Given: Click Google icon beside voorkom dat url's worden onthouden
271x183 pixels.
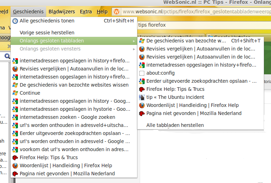Looking at the screenshot, I should [15, 149].
